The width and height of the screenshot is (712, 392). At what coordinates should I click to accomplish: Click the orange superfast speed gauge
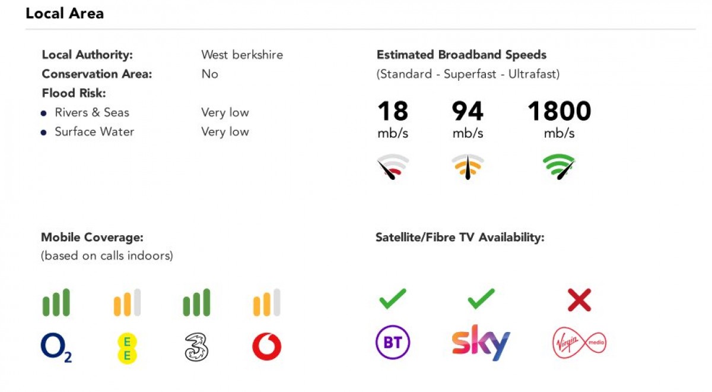tap(468, 167)
